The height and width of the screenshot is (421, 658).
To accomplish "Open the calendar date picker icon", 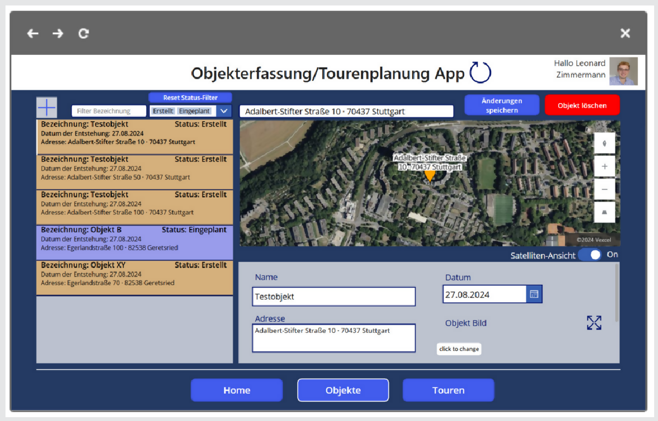I will (534, 294).
